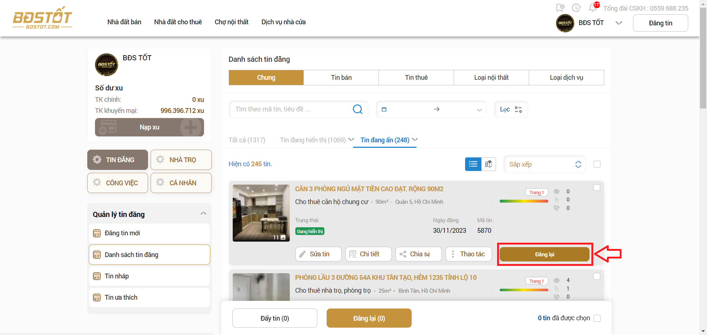707x335 pixels.
Task: Expand the BĐS TỐT account menu chevron
Action: pyautogui.click(x=619, y=23)
